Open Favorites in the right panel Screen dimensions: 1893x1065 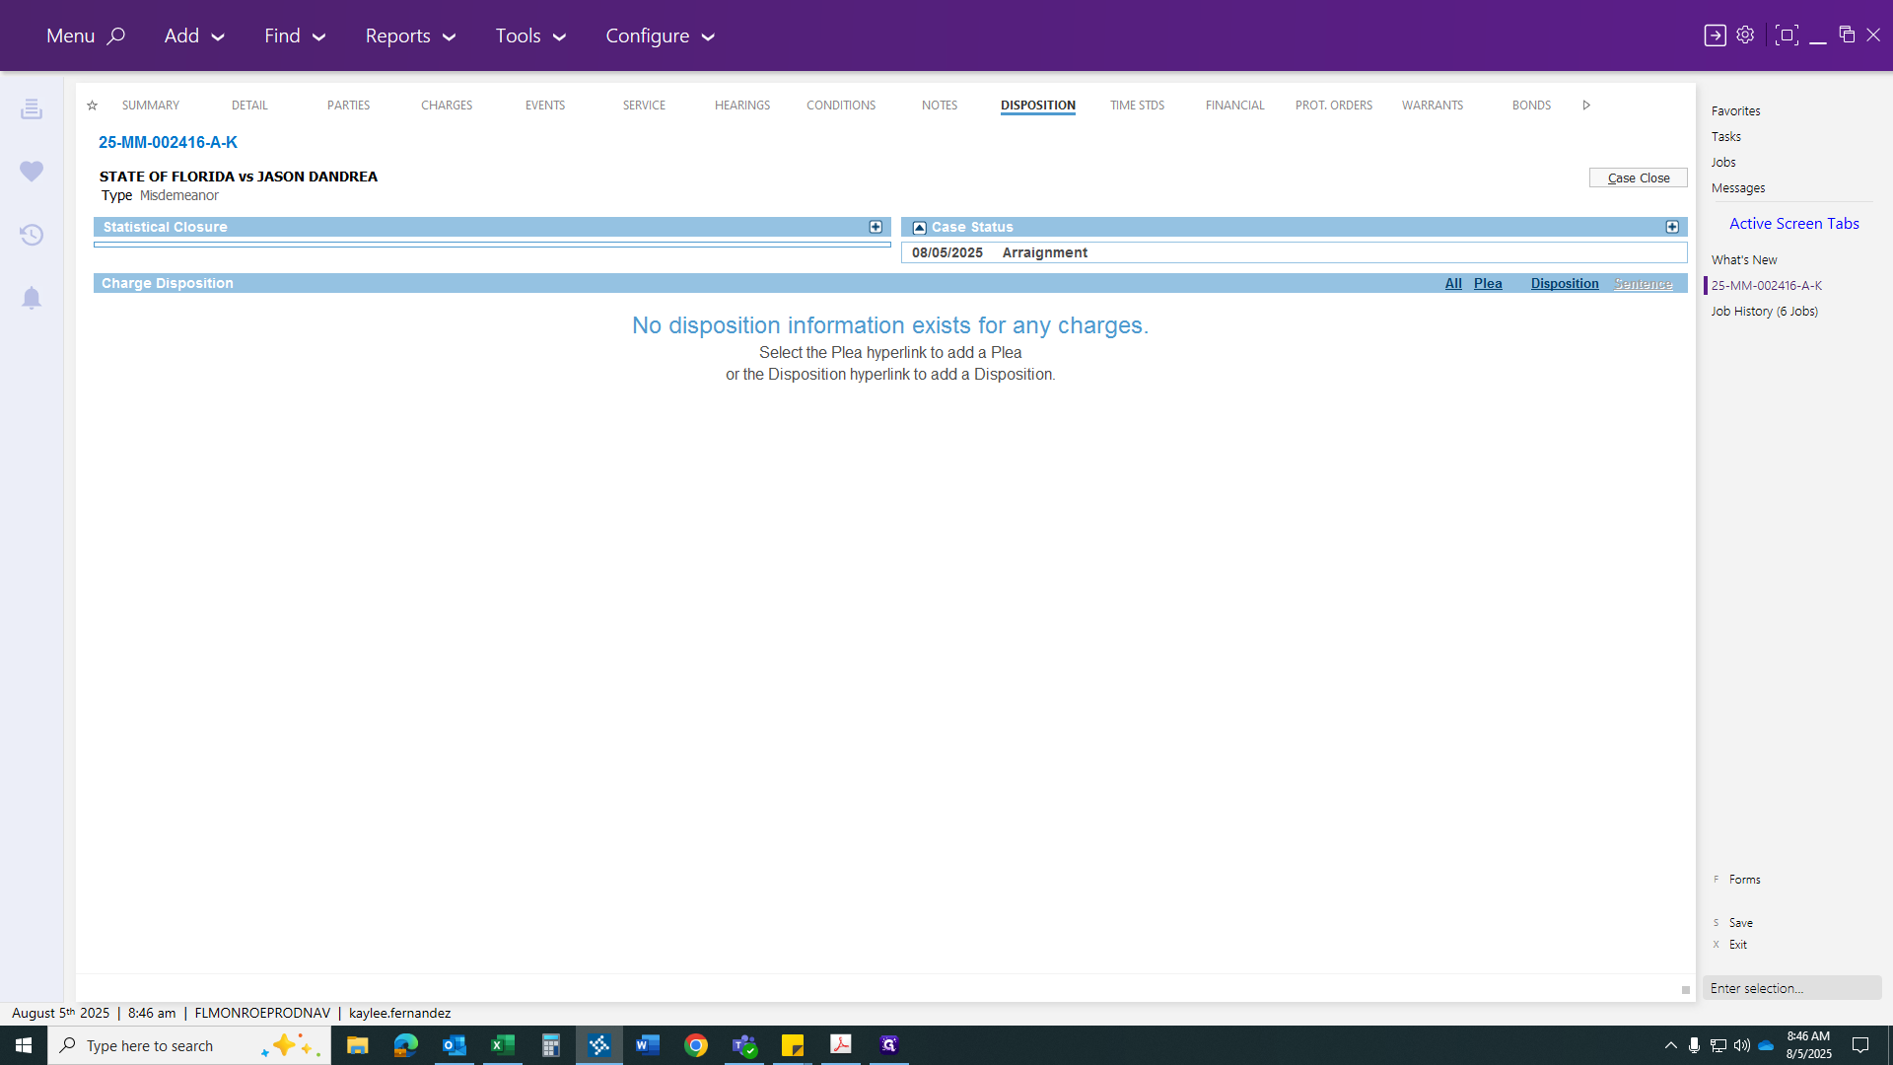1735,111
